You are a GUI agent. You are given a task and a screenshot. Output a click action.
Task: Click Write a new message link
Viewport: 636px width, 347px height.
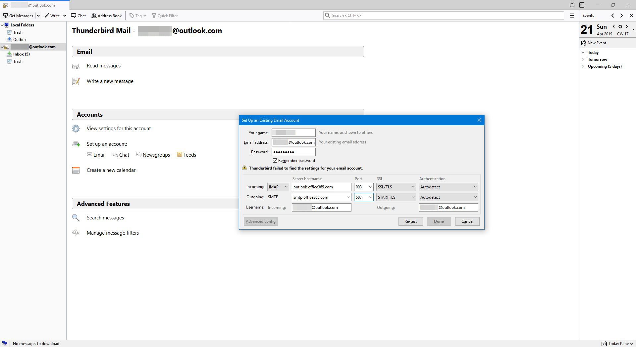pyautogui.click(x=110, y=81)
